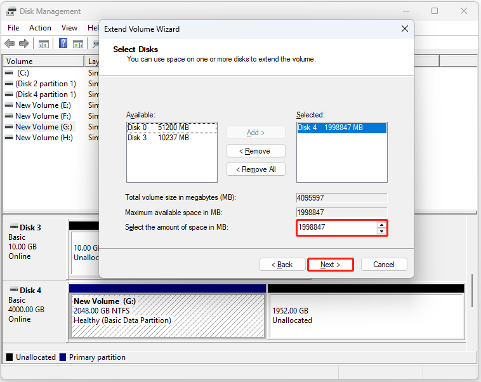The width and height of the screenshot is (481, 382).
Task: Click the Volume column header
Action: coord(43,62)
